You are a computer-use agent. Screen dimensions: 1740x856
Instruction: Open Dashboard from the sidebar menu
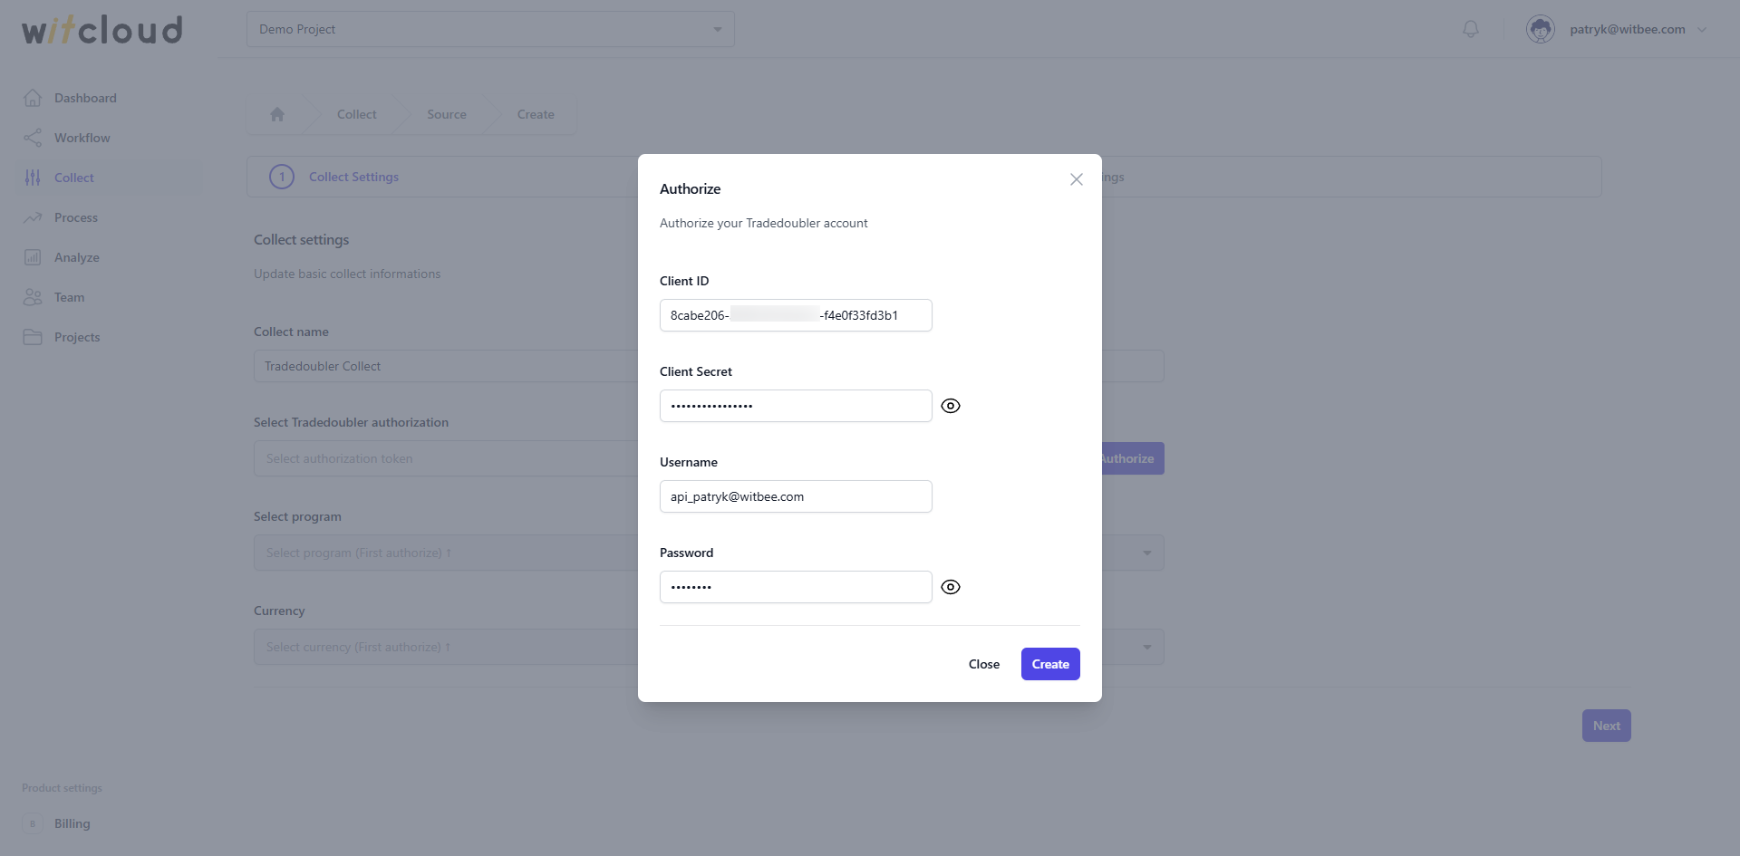tap(85, 98)
